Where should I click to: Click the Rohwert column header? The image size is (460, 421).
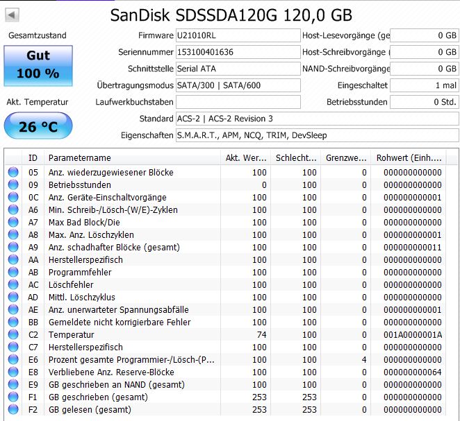click(x=413, y=157)
